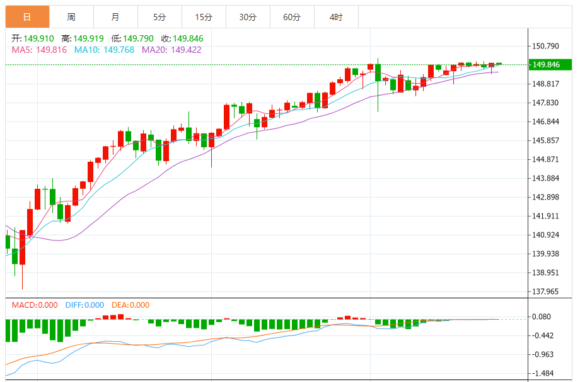This screenshot has height=382, width=580.
Task: Select the 日 daily chart tab
Action: pyautogui.click(x=27, y=17)
